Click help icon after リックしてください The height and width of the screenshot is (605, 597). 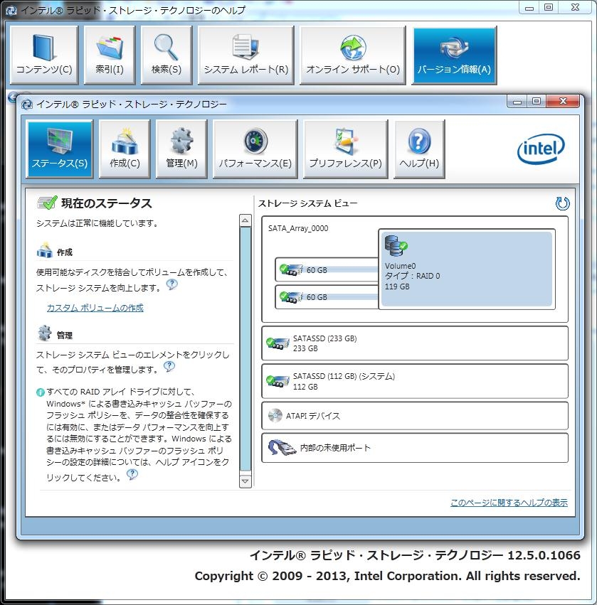coord(132,473)
